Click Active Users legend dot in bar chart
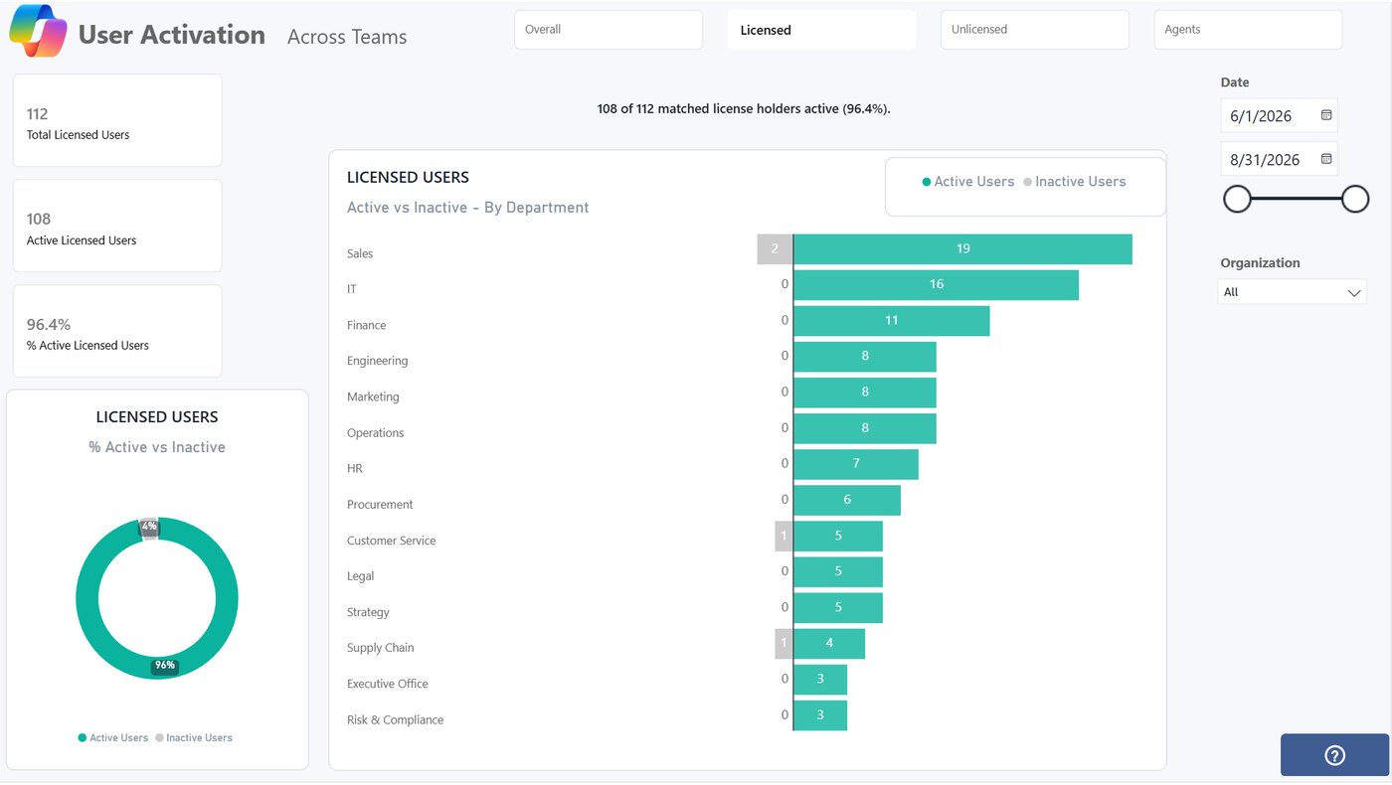 (x=927, y=182)
